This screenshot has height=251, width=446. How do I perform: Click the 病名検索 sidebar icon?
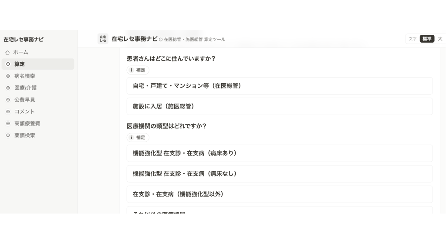[8, 76]
